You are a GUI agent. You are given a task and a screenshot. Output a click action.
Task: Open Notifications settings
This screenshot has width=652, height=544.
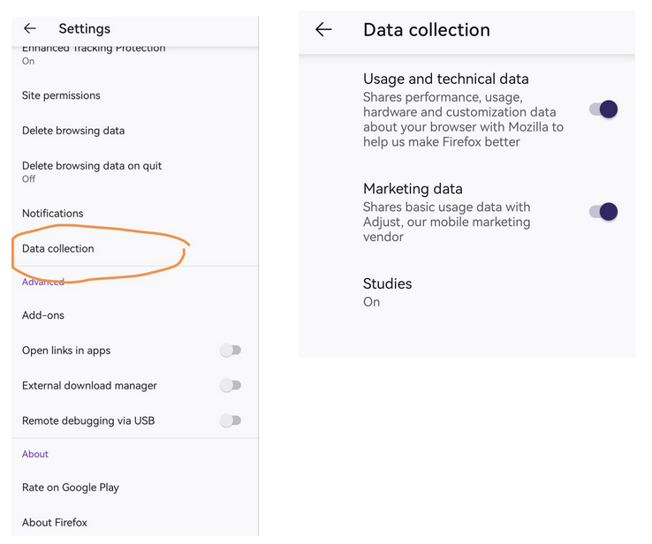pyautogui.click(x=134, y=213)
